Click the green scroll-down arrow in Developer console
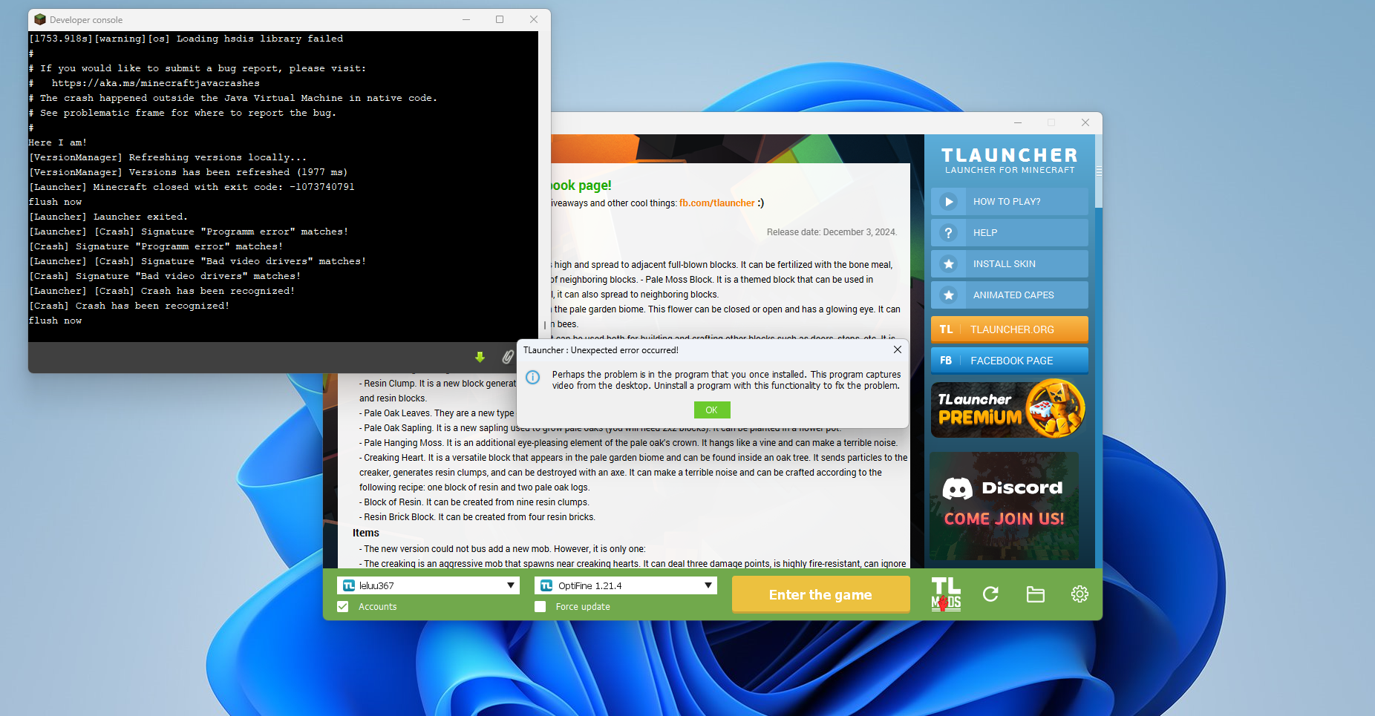 [x=480, y=358]
